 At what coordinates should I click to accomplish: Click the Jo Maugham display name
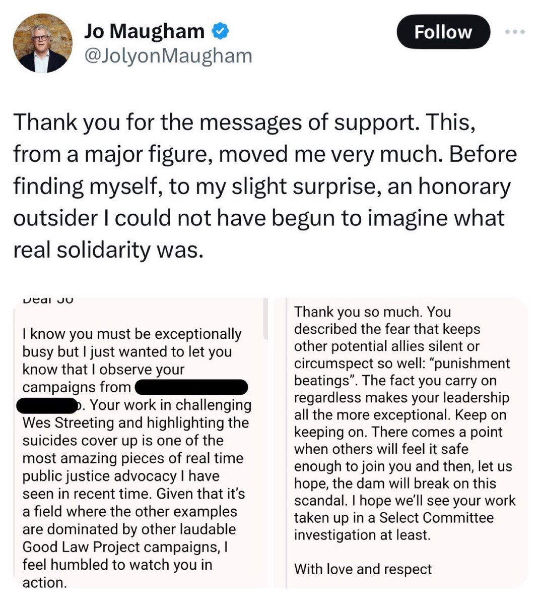144,32
